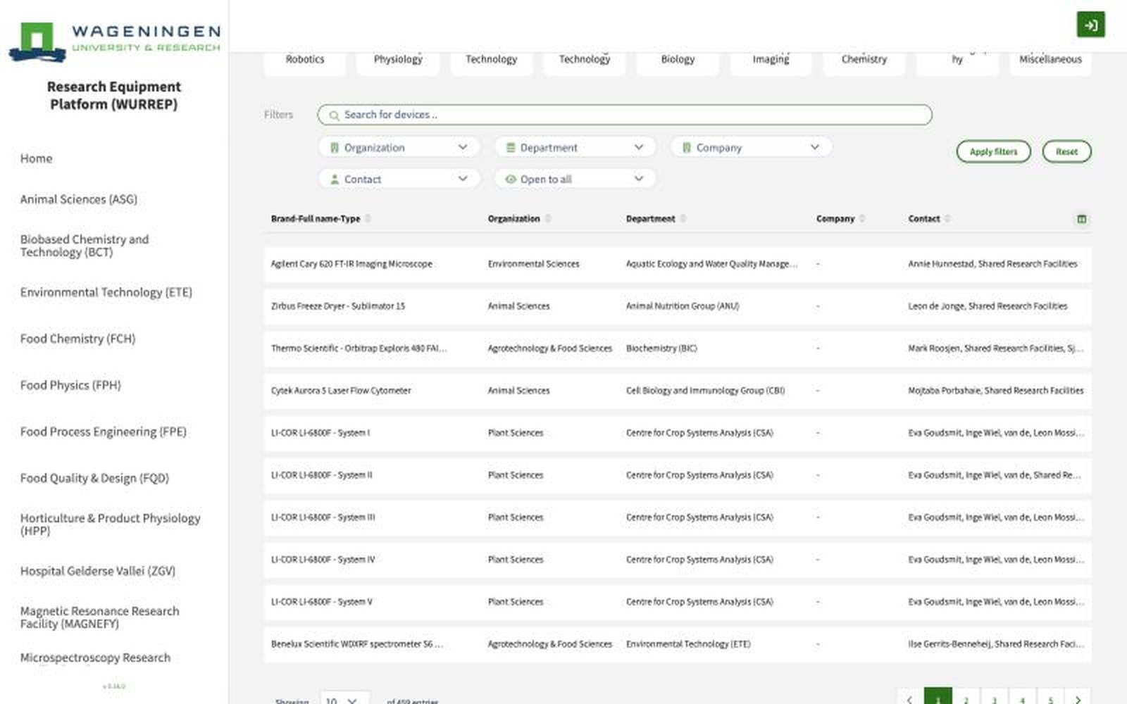Click the Wageningen University logo
The image size is (1127, 704).
pyautogui.click(x=114, y=41)
